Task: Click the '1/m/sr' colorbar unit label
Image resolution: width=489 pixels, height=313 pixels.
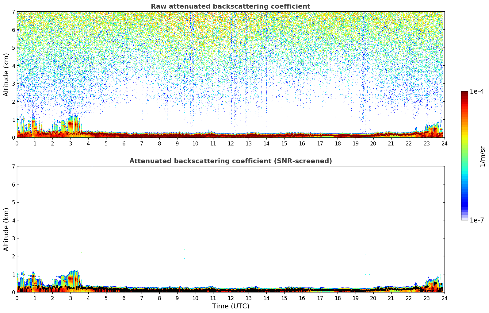Action: [x=482, y=156]
